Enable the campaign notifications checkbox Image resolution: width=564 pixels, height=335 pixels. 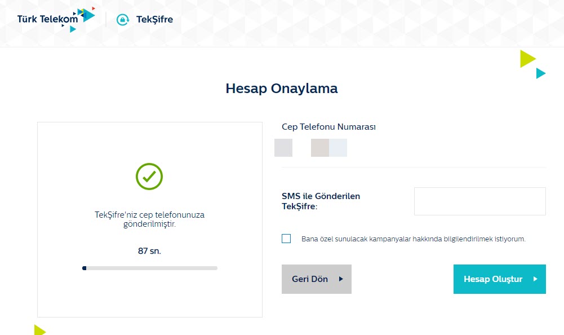coord(286,239)
